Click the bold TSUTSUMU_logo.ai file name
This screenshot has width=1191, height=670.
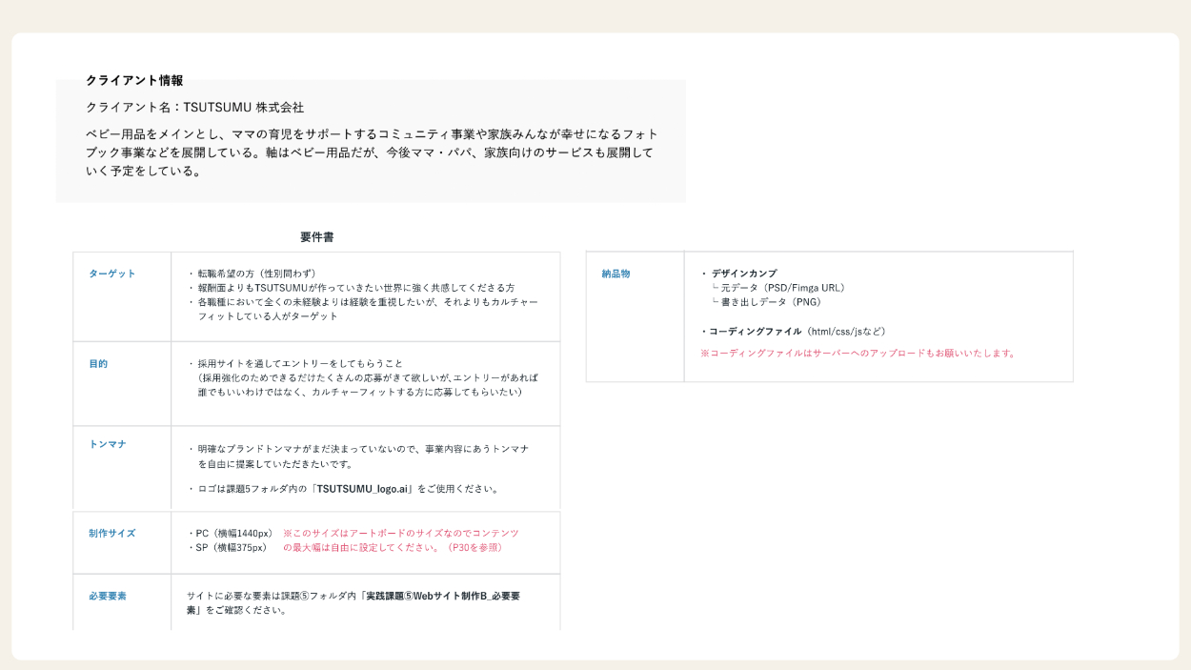362,489
